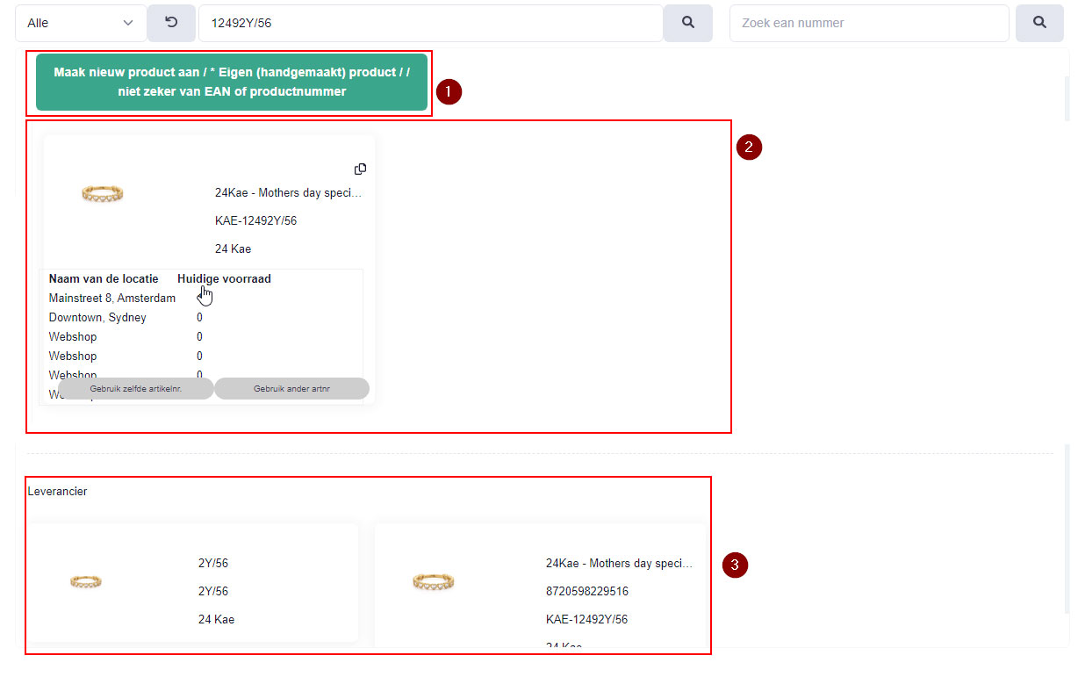Viewport: 1078px width, 677px height.
Task: Open the 24Kae Mothers day title under Leverancier
Action: tap(619, 563)
